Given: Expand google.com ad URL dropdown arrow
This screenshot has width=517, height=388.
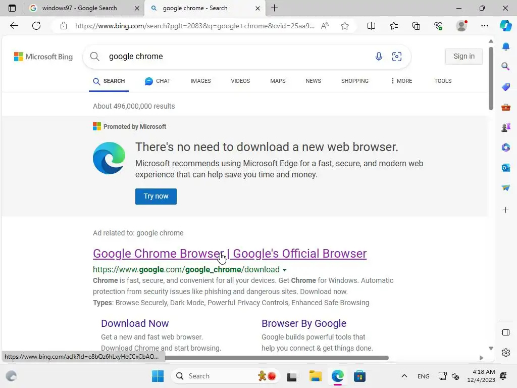Looking at the screenshot, I should coord(284,270).
